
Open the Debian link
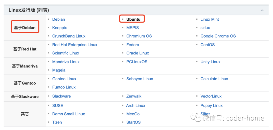(x=58, y=19)
